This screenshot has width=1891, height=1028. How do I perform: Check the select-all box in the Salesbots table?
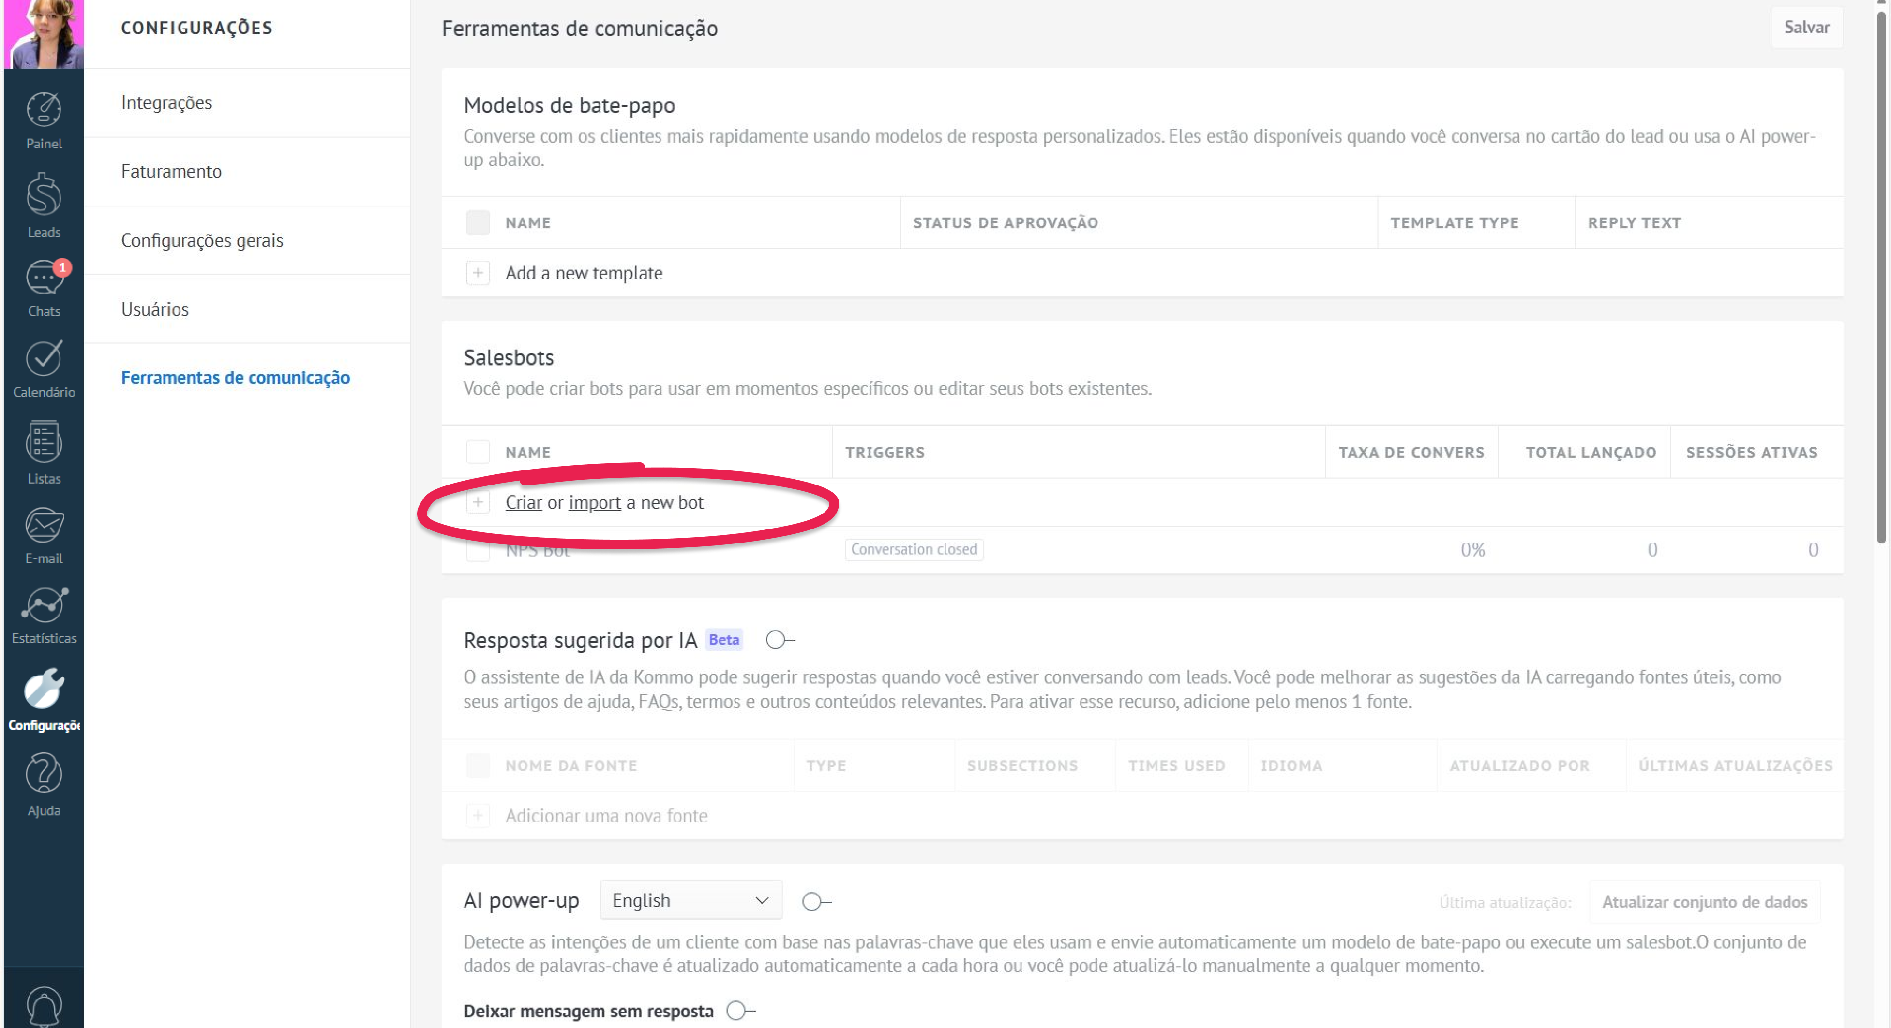(478, 452)
